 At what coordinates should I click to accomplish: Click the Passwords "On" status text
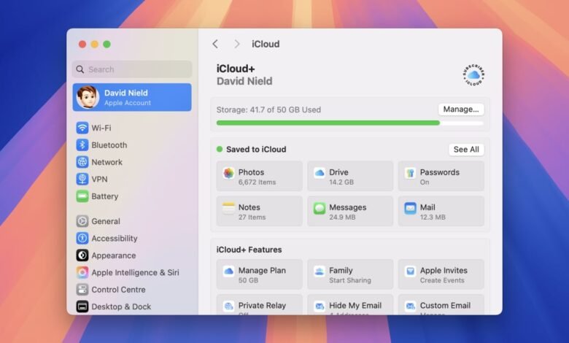click(x=425, y=182)
